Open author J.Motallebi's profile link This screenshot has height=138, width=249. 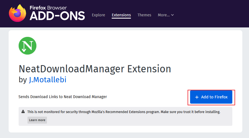tap(48, 80)
